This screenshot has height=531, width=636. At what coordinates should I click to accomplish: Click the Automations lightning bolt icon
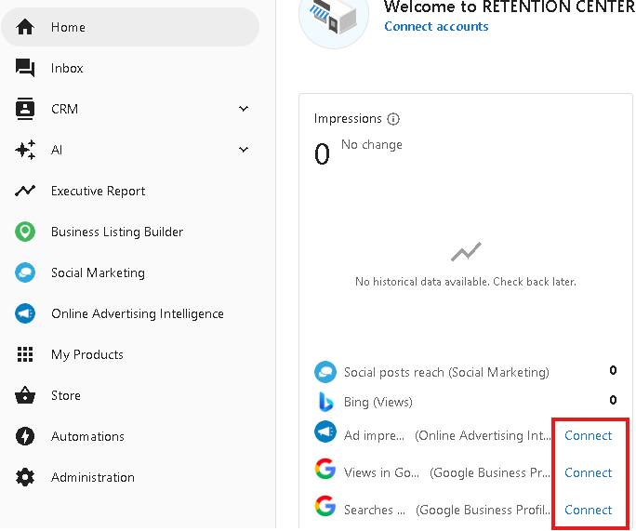coord(25,436)
